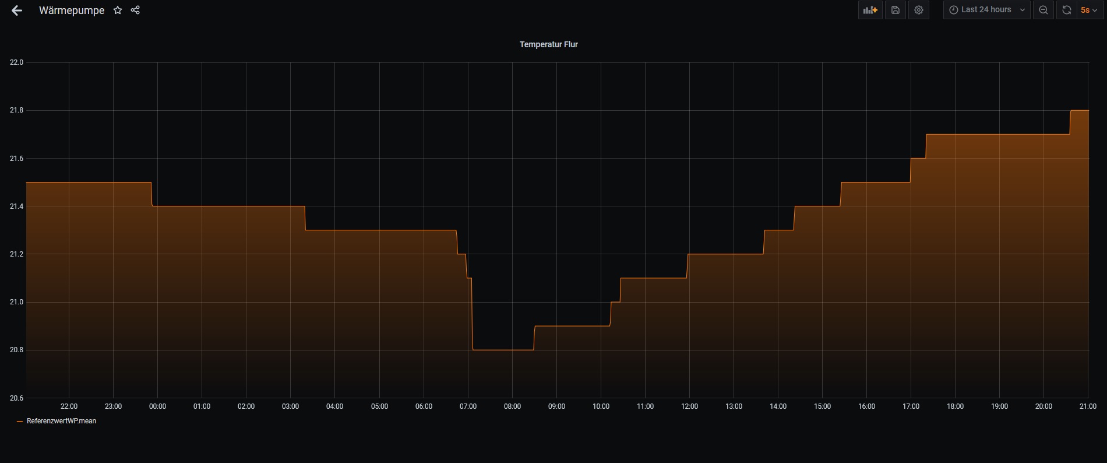Image resolution: width=1107 pixels, height=463 pixels.
Task: Click the 21:00 x-axis label
Action: tap(1088, 406)
